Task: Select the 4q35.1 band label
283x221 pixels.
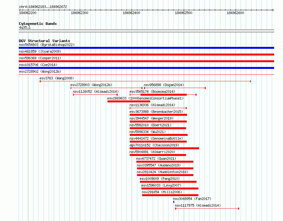Action: [25, 27]
